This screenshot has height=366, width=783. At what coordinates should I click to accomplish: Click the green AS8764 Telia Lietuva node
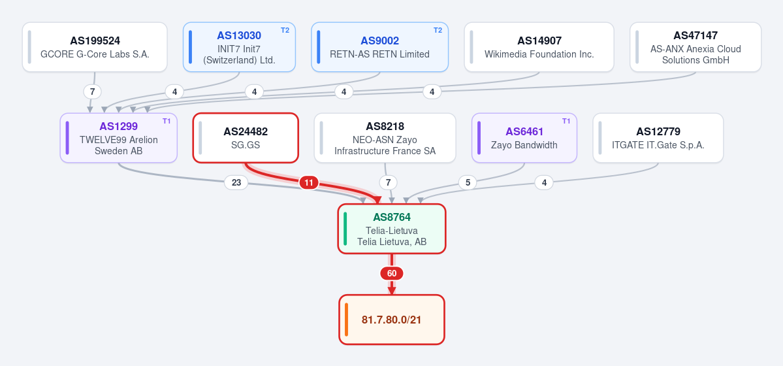coord(392,229)
